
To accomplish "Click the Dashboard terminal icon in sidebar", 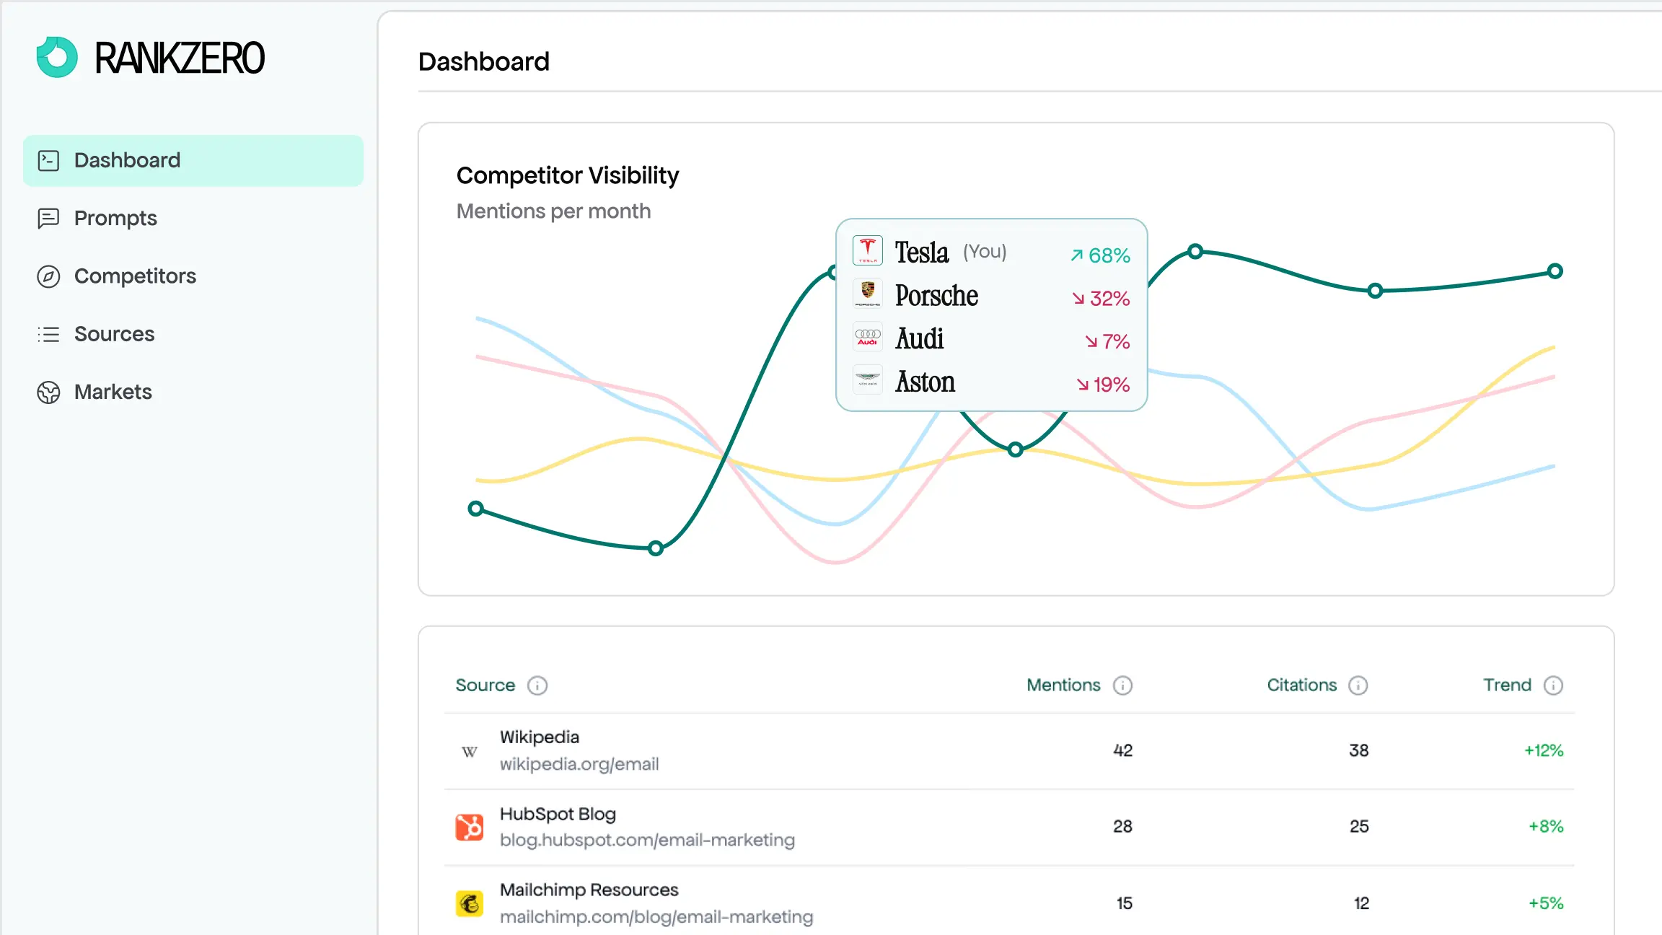I will click(48, 160).
